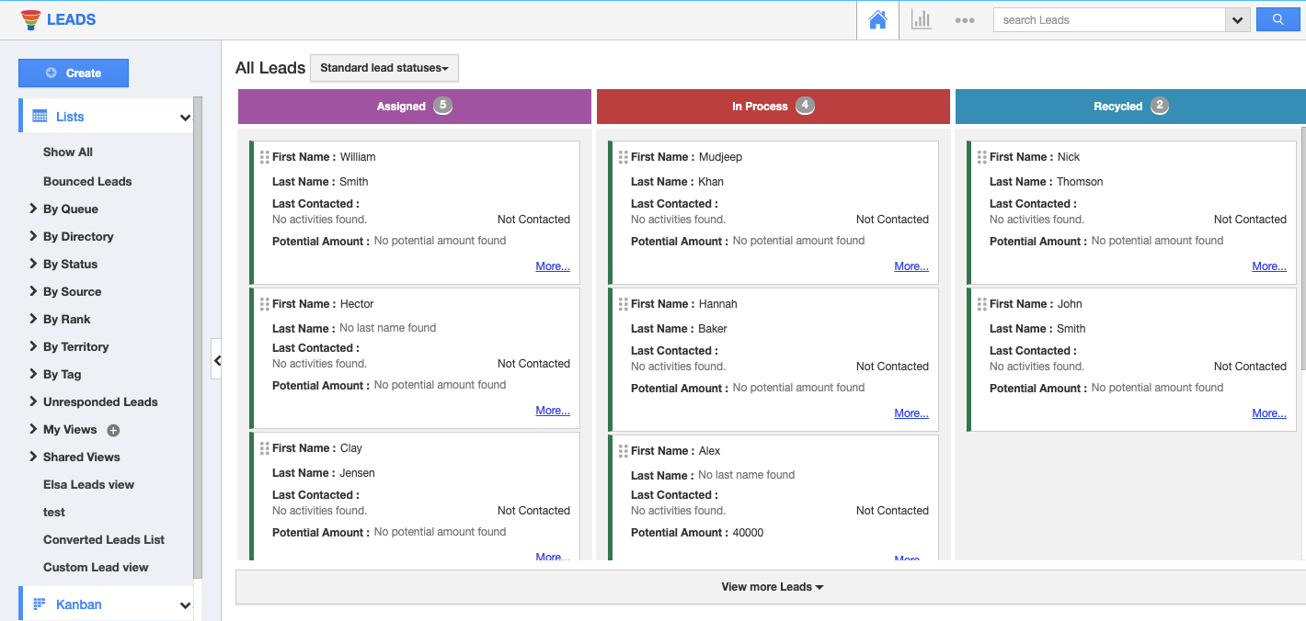Grab the drag handle on Nick's card
The width and height of the screenshot is (1306, 621).
pyautogui.click(x=981, y=157)
